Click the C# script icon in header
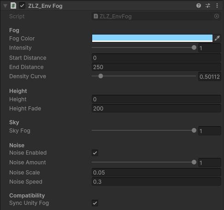The width and height of the screenshot is (224, 210). [13, 6]
